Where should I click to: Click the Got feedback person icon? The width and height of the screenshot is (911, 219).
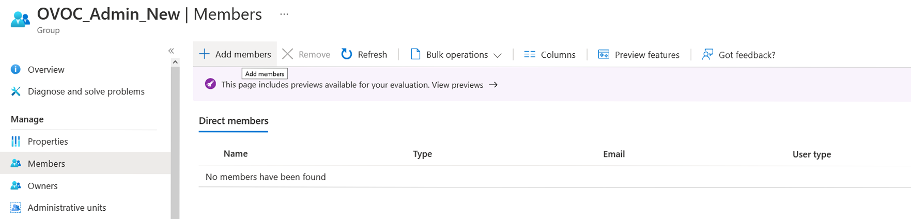(x=707, y=54)
